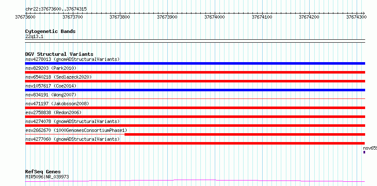Image resolution: width=377 pixels, height=186 pixels.
Task: Click the thin red line under nsv834191 Wong2007
Action: tap(195, 98)
